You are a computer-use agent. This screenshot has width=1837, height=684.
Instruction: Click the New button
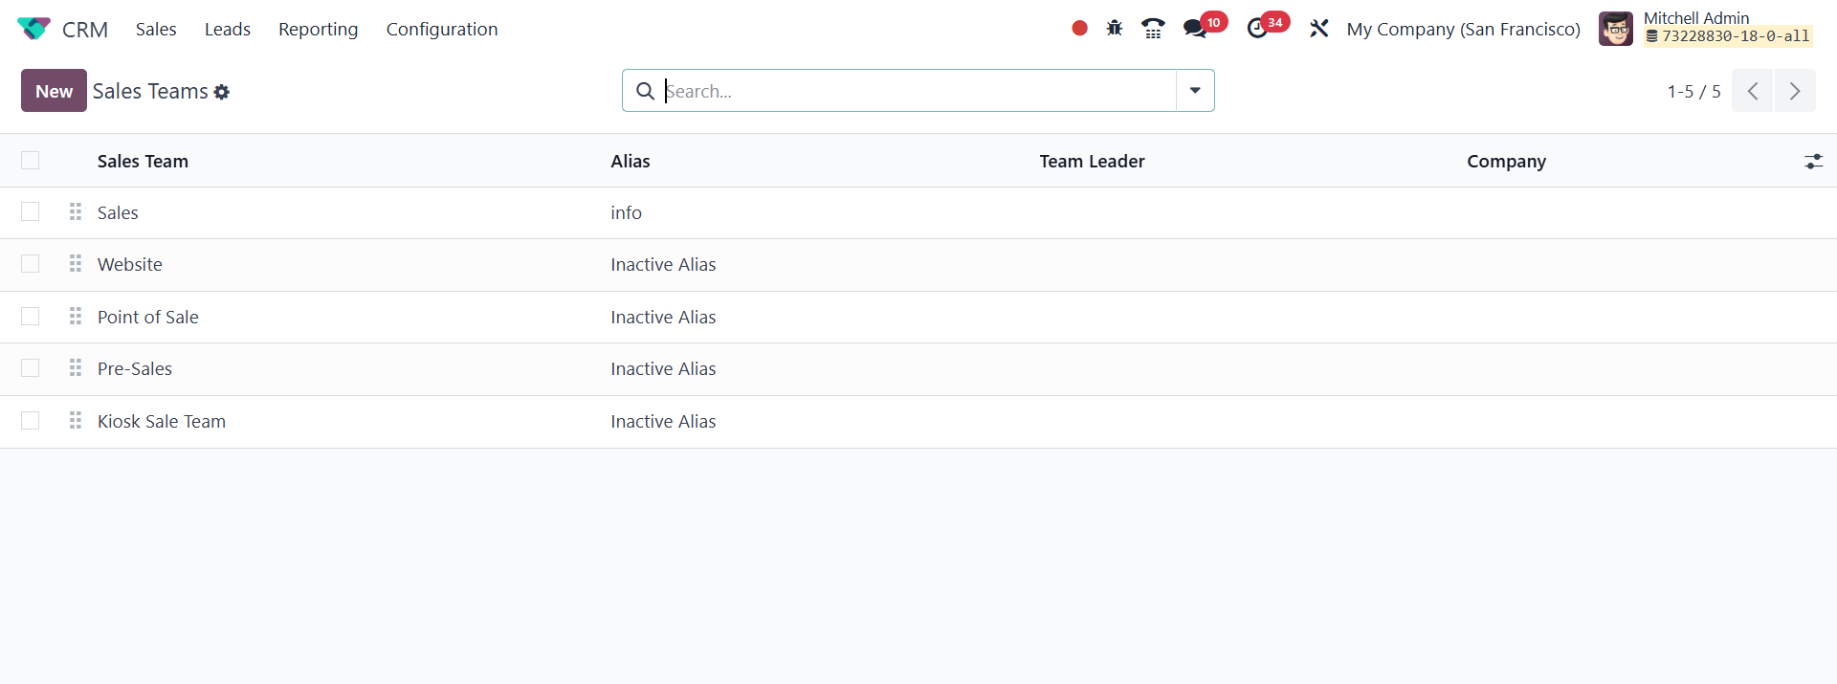click(54, 91)
